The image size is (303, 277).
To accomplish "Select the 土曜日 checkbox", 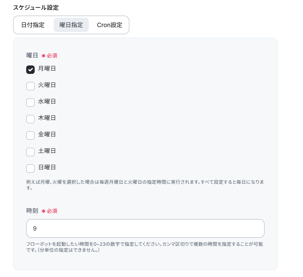I will (x=30, y=152).
